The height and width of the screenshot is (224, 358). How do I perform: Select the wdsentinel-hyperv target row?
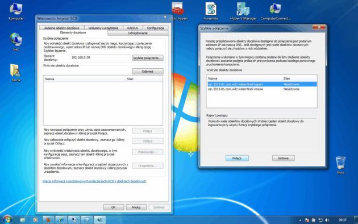[x=262, y=84]
